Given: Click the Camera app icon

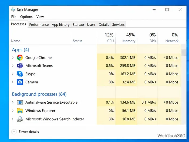Looking at the screenshot, I should [20, 82].
